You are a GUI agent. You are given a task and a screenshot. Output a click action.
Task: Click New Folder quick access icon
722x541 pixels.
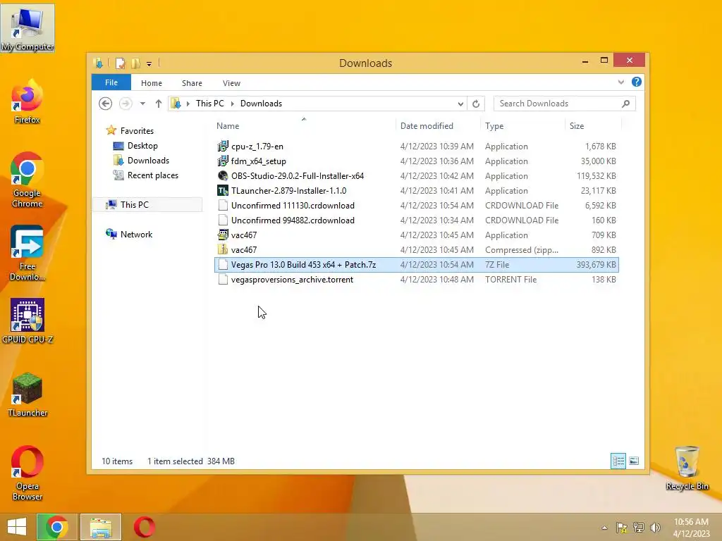pos(135,63)
